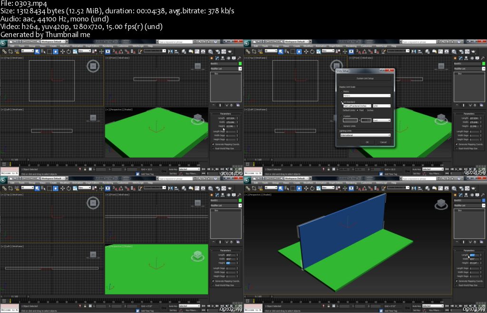Open 1/32 fraction dropdown in Units Setup

click(382, 106)
